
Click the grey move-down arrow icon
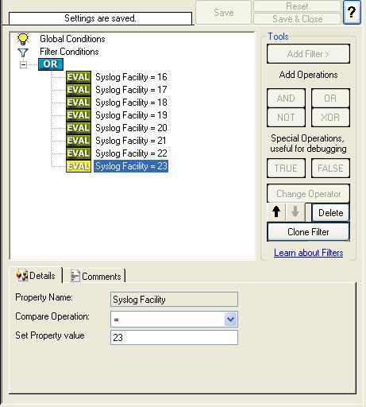pyautogui.click(x=295, y=212)
